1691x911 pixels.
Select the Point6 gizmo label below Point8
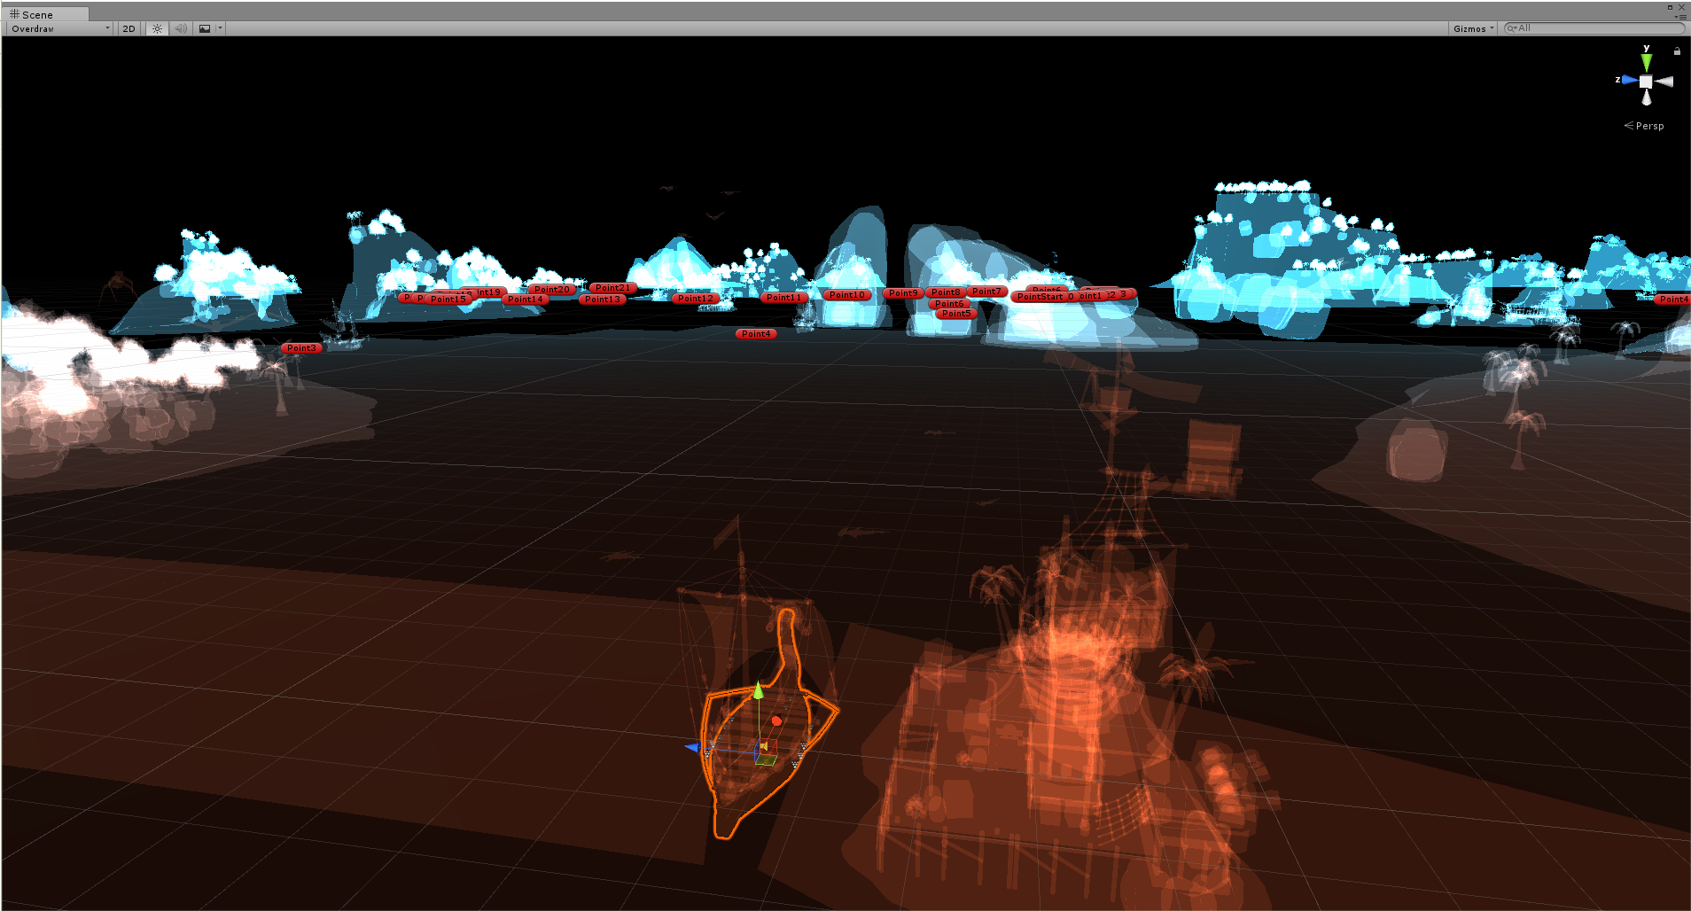click(x=949, y=304)
